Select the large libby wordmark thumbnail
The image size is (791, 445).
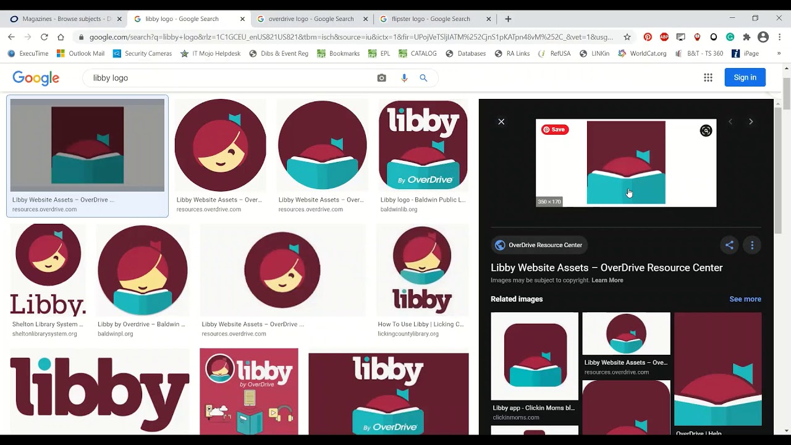pyautogui.click(x=99, y=392)
